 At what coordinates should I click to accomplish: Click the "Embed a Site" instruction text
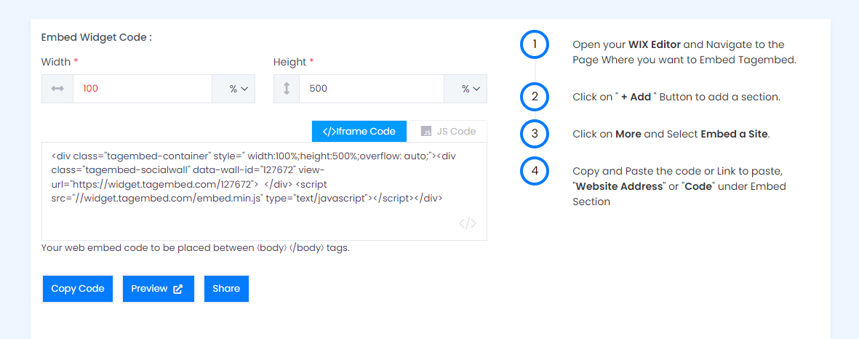(x=671, y=134)
